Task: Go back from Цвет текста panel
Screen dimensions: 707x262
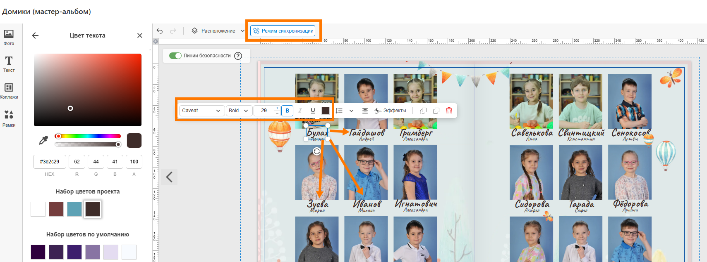Action: (x=35, y=35)
